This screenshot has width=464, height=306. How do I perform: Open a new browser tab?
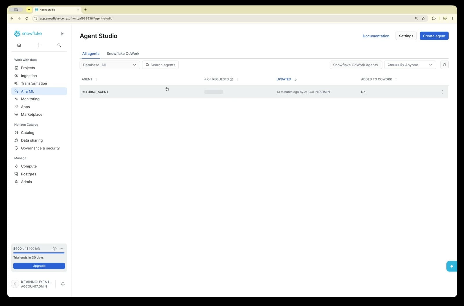click(85, 10)
